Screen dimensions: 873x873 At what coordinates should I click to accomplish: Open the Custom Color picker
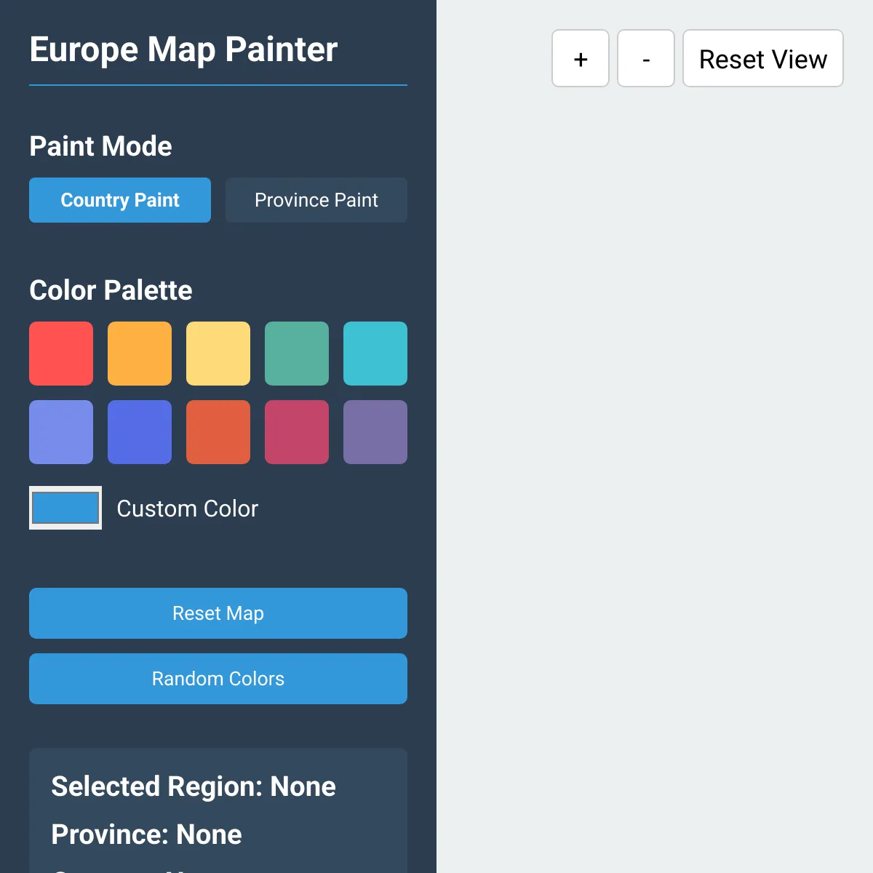coord(65,508)
